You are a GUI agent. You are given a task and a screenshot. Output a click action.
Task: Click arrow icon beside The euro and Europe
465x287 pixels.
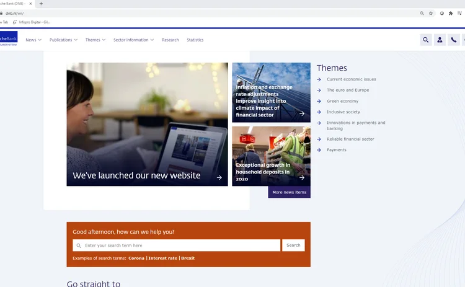319,90
